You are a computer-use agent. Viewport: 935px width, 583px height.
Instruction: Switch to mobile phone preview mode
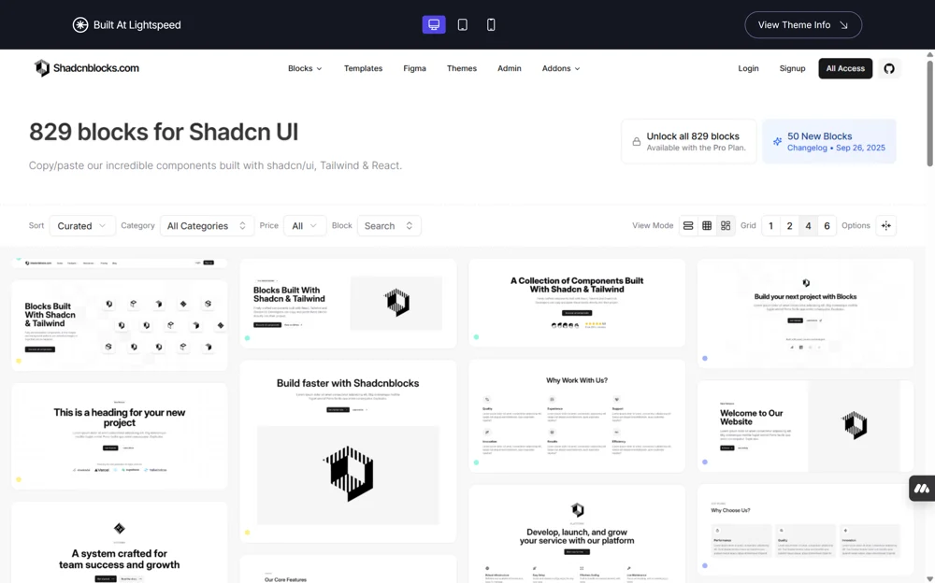(491, 24)
